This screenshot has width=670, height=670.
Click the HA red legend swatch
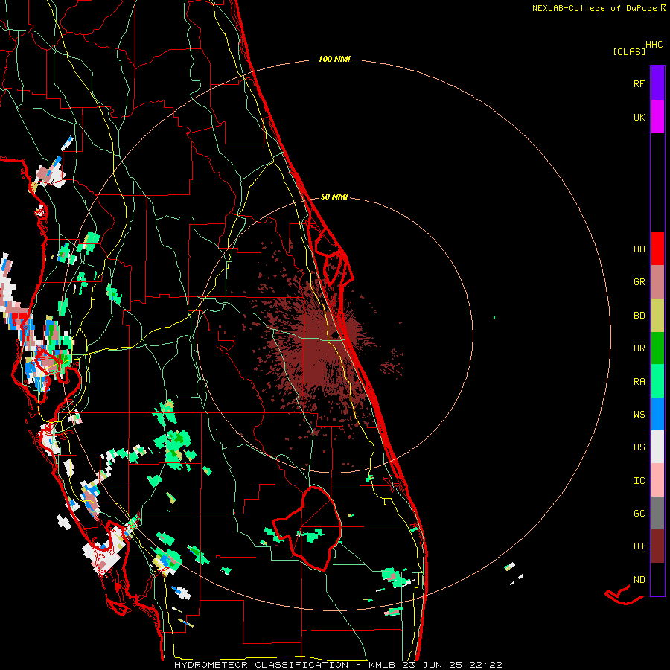[657, 249]
